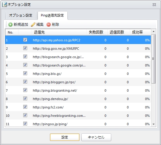Click the scroll up arrow of list
This screenshot has height=145, width=161.
point(154,31)
